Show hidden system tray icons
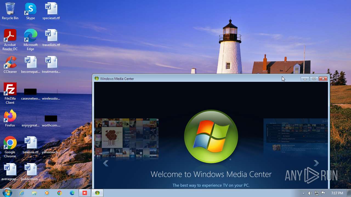Image resolution: width=351 pixels, height=197 pixels. 303,193
